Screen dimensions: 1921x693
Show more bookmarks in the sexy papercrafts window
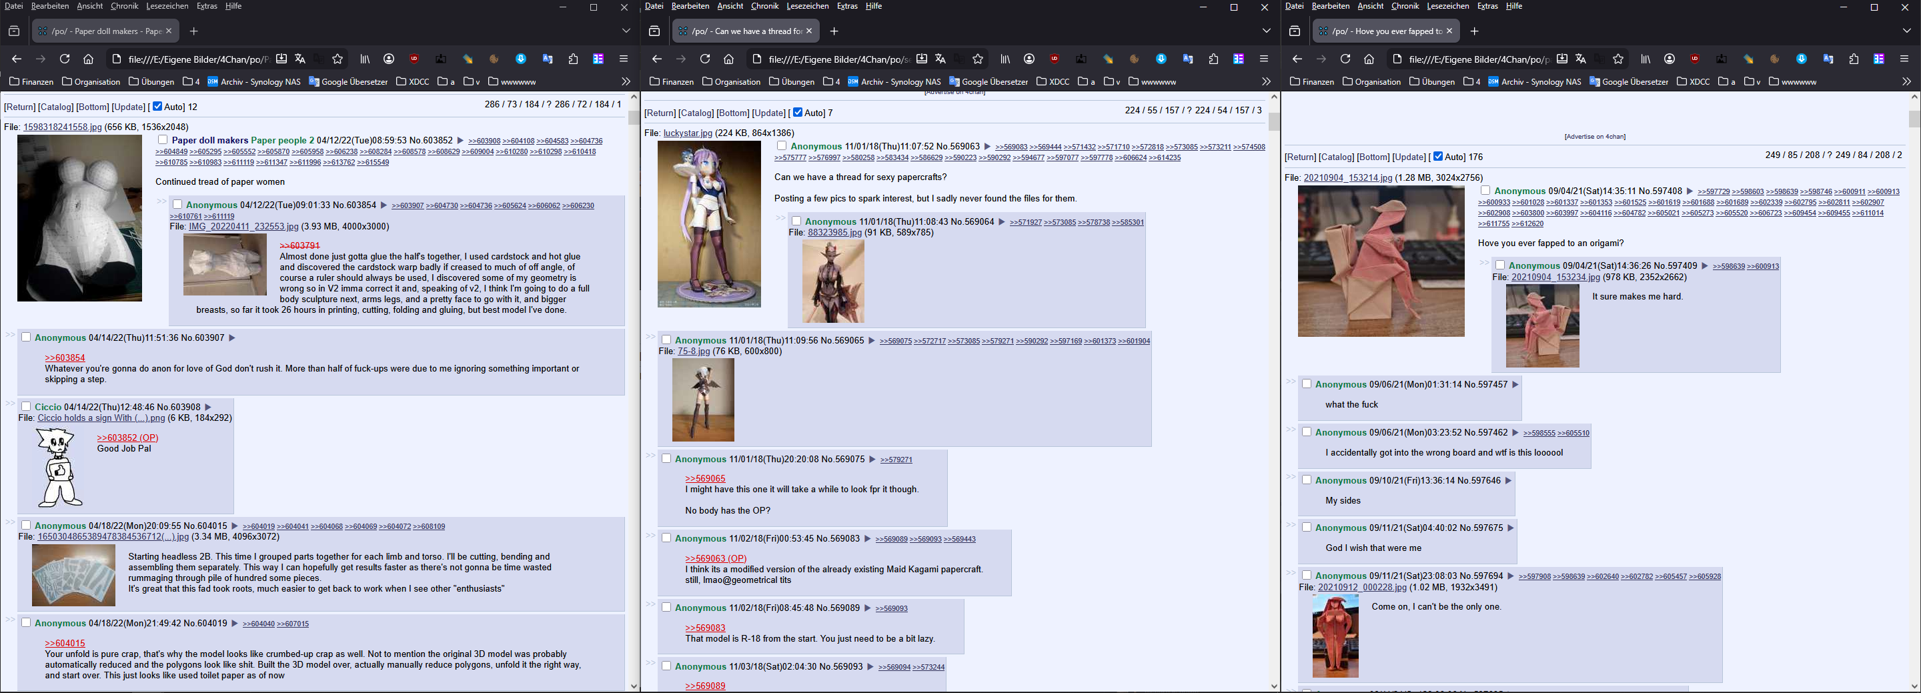[1265, 81]
